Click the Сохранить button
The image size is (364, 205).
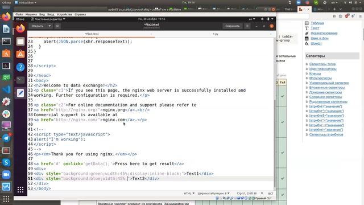[233, 26]
